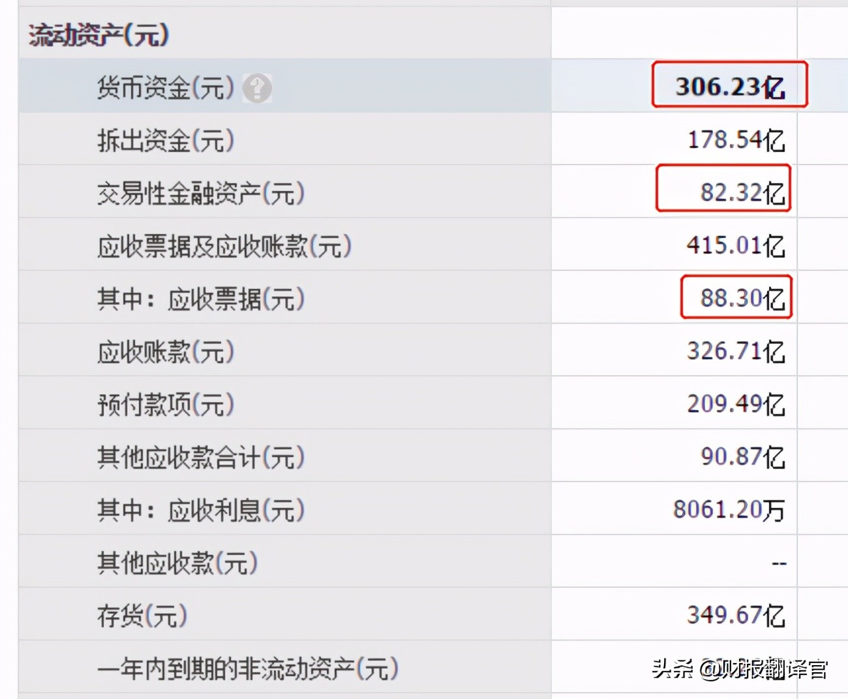
Task: Select the 应收票据及应收账款(元) label
Action: coord(224,246)
